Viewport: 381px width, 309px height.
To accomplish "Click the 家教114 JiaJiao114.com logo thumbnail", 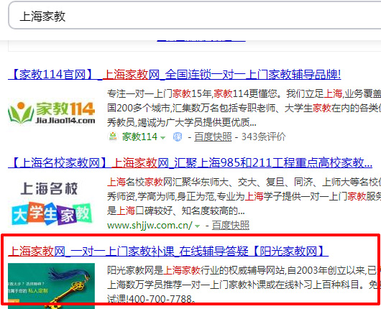I will point(51,113).
